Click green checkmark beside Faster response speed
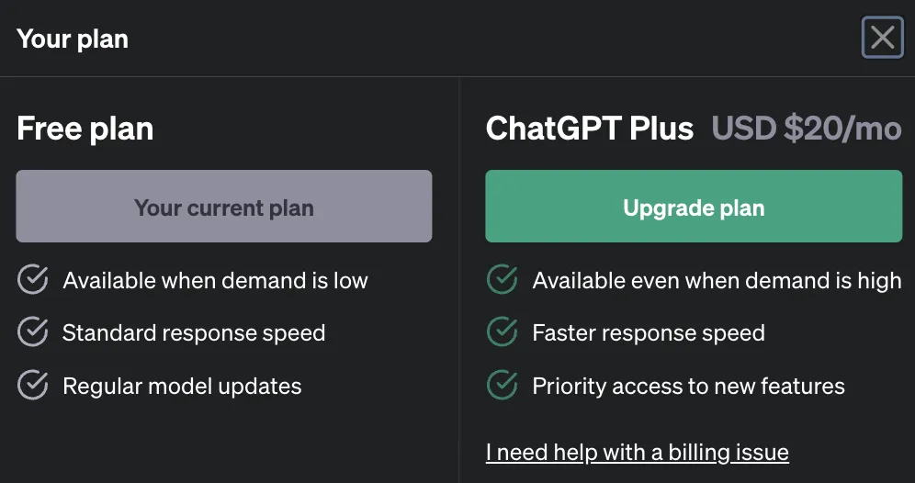Image resolution: width=915 pixels, height=483 pixels. 502,332
